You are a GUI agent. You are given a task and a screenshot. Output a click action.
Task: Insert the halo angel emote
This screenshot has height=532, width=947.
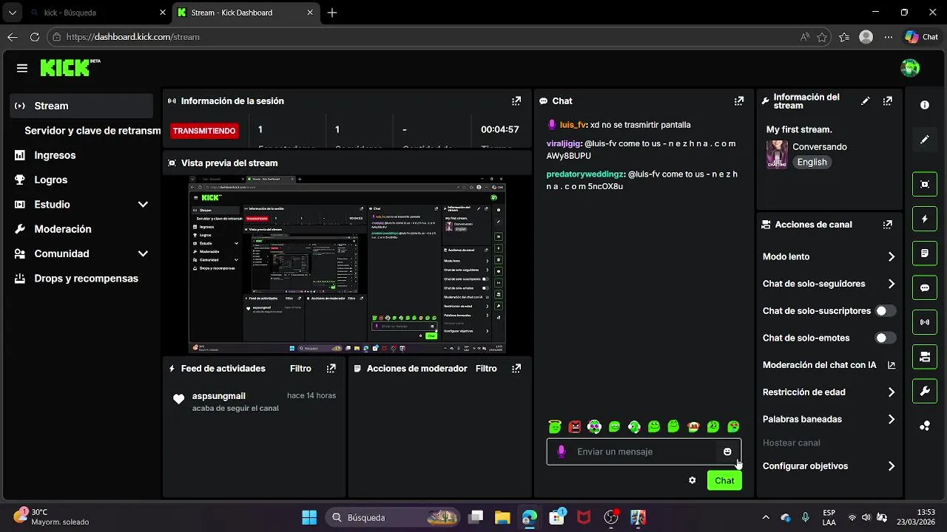pyautogui.click(x=555, y=426)
